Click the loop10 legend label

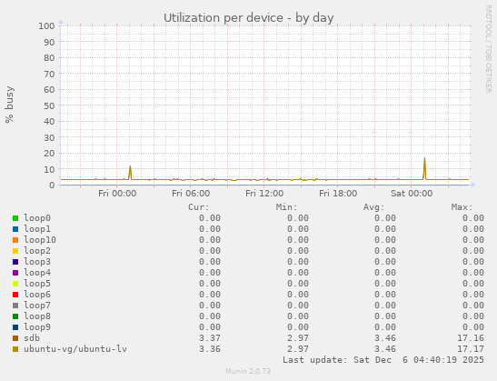click(40, 240)
